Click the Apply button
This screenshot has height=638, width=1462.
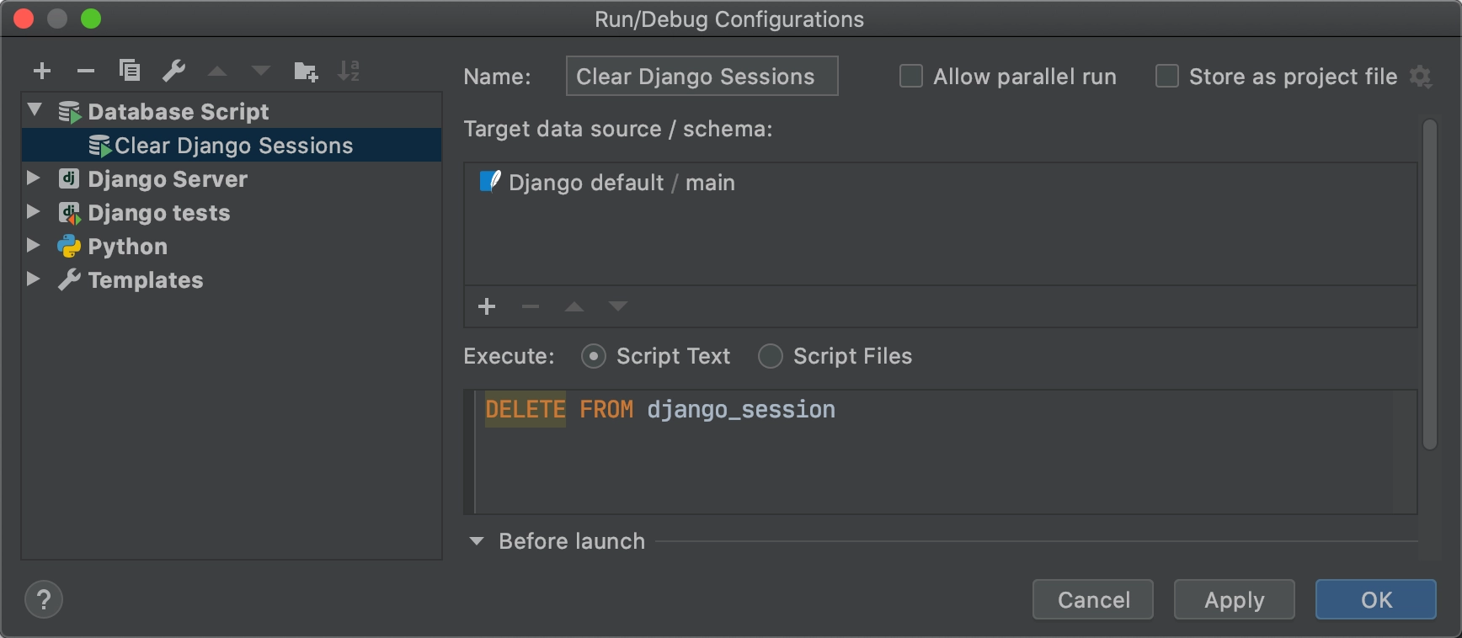[x=1235, y=599]
